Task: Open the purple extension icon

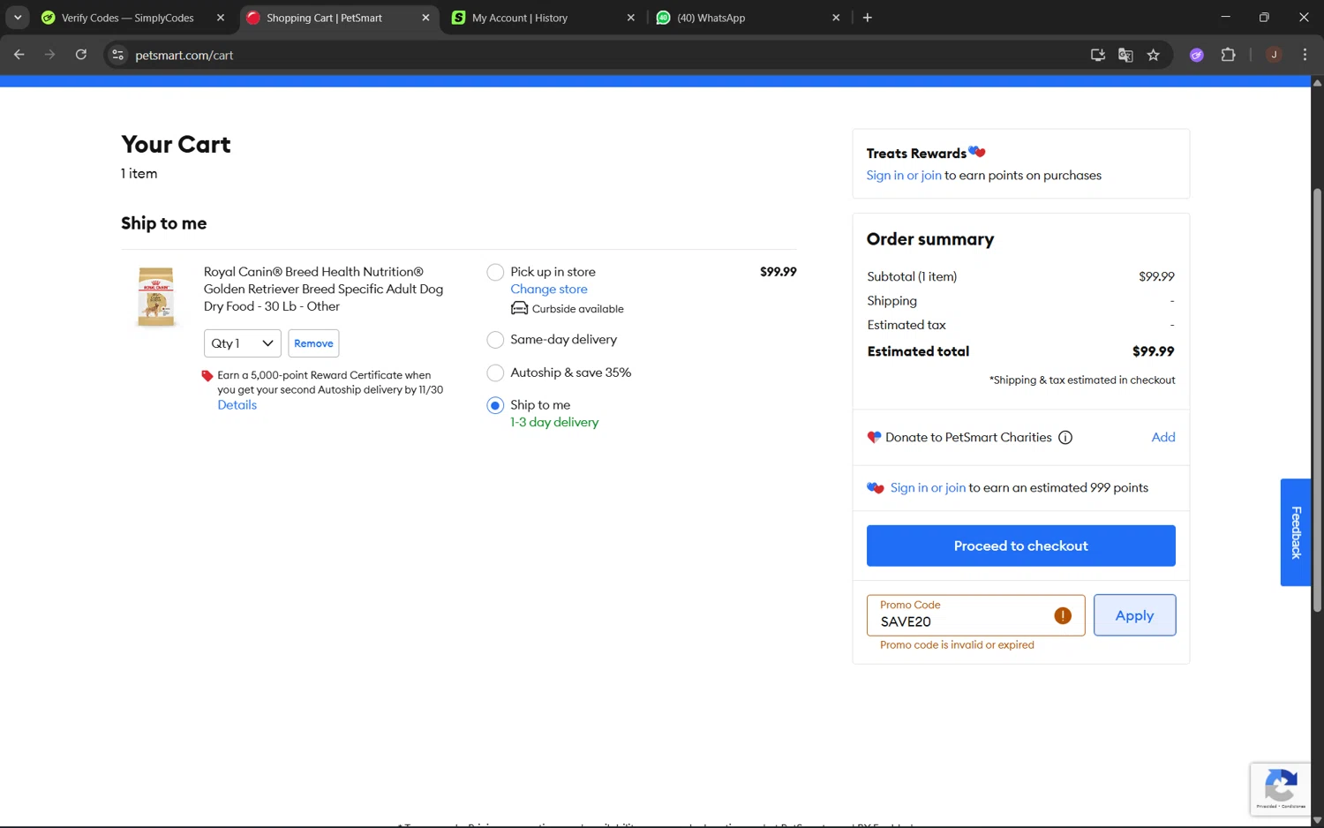Action: 1197,55
